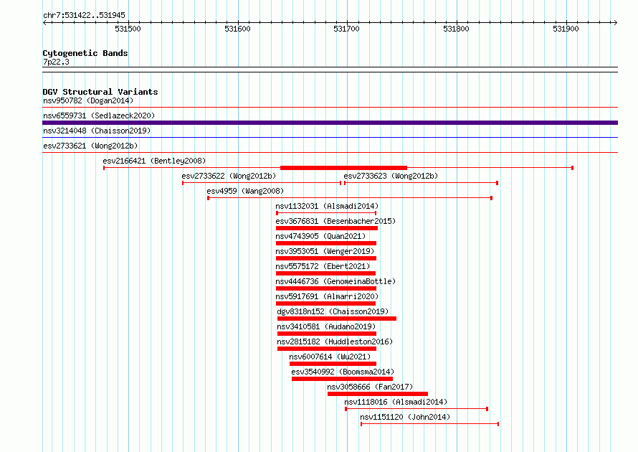Click ruler position 531900
The width and height of the screenshot is (638, 452).
click(566, 29)
